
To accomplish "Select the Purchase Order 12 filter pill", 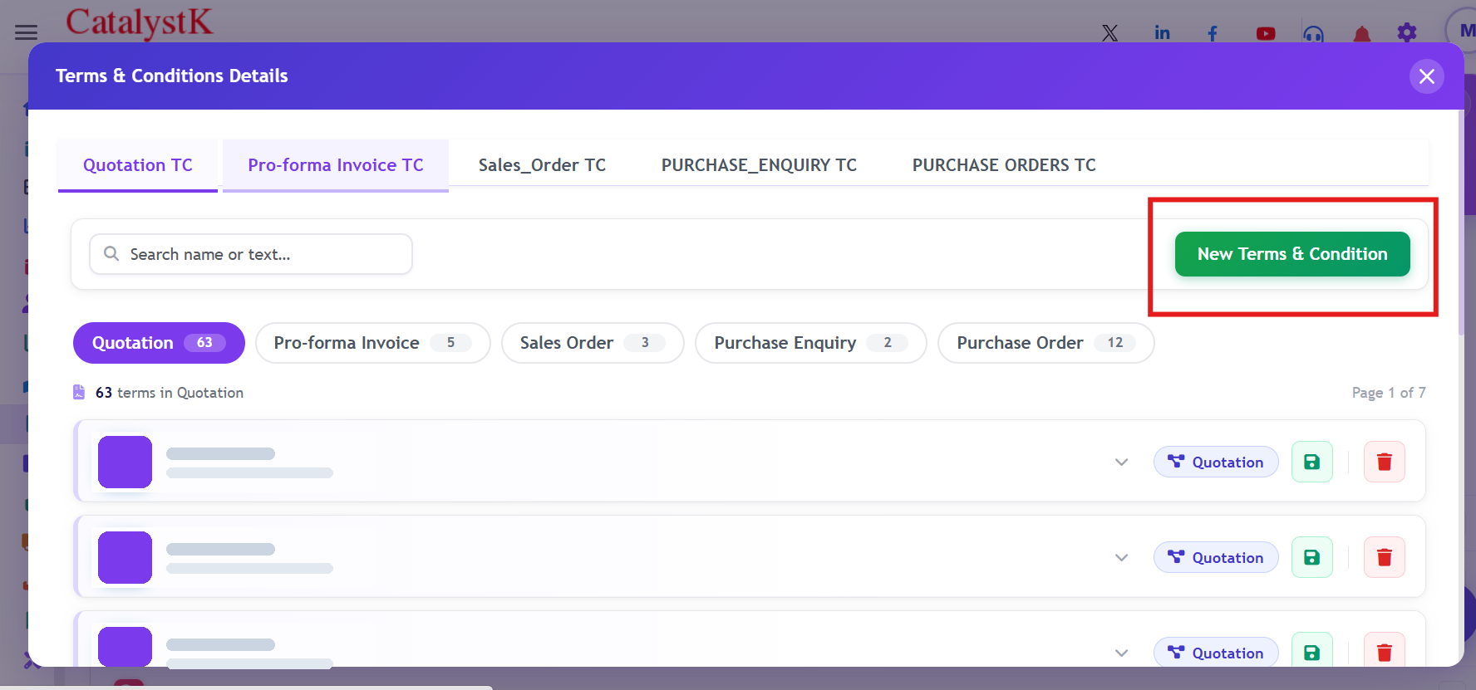I will (x=1045, y=343).
